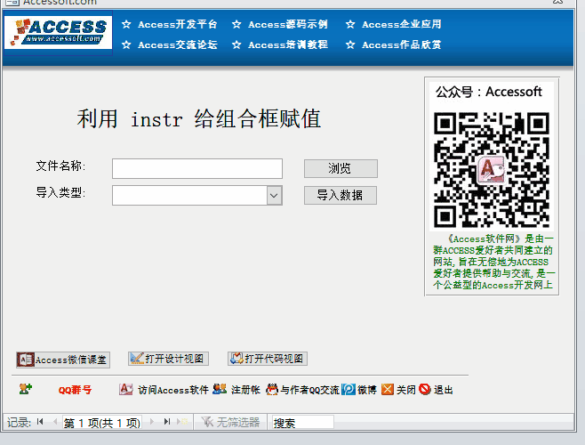Click the record number box 第1项

point(102,423)
